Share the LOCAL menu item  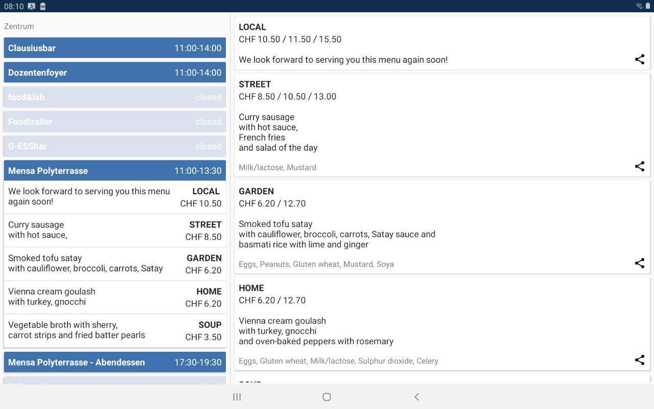point(639,59)
